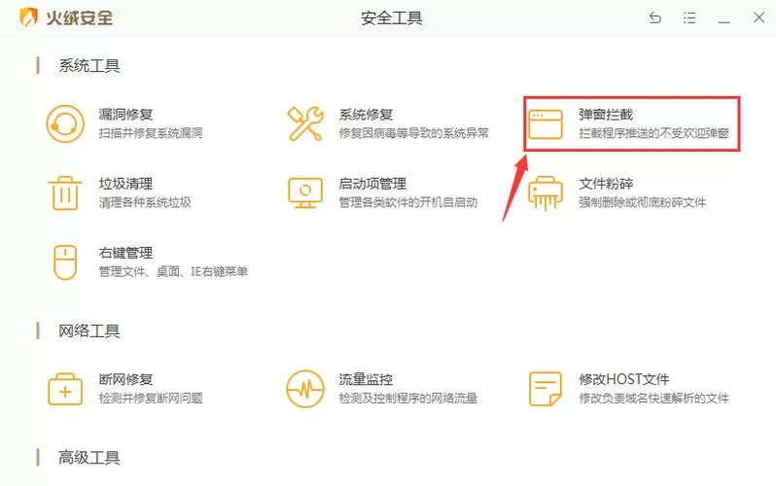Select the 系统修复 title text
This screenshot has height=486, width=776.
tap(366, 115)
